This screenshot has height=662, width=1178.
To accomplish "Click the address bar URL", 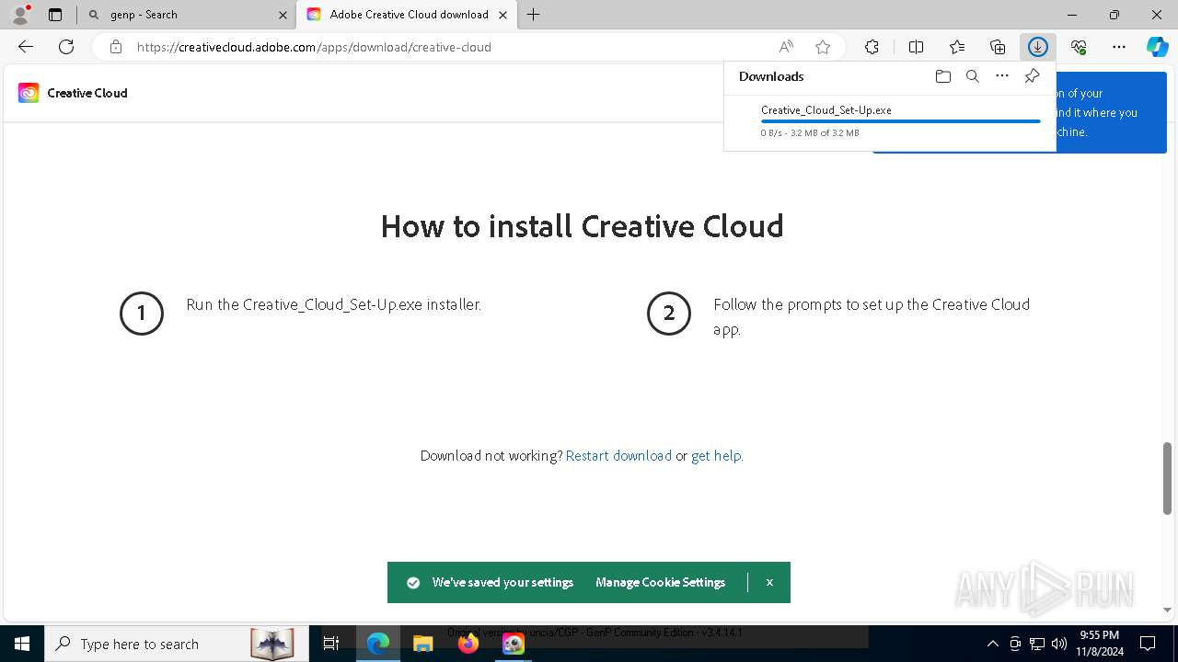I will 314,47.
